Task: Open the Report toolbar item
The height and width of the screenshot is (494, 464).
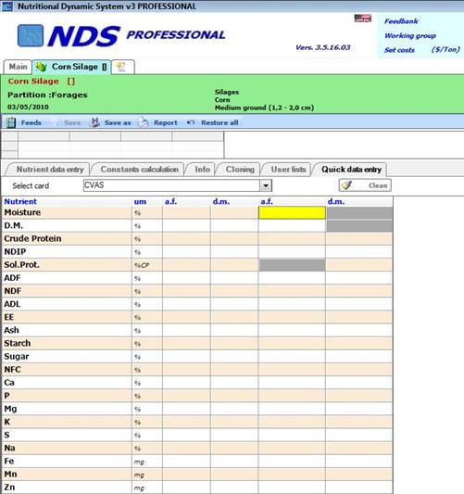Action: coord(166,122)
